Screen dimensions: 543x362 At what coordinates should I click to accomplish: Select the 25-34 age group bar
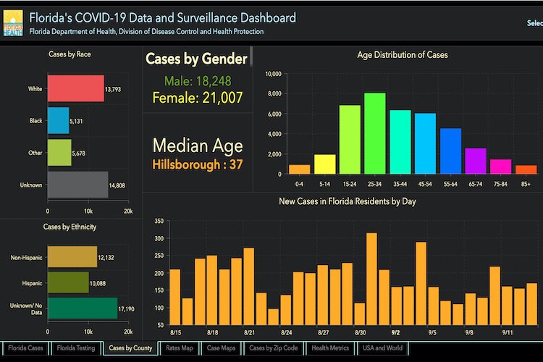(375, 133)
